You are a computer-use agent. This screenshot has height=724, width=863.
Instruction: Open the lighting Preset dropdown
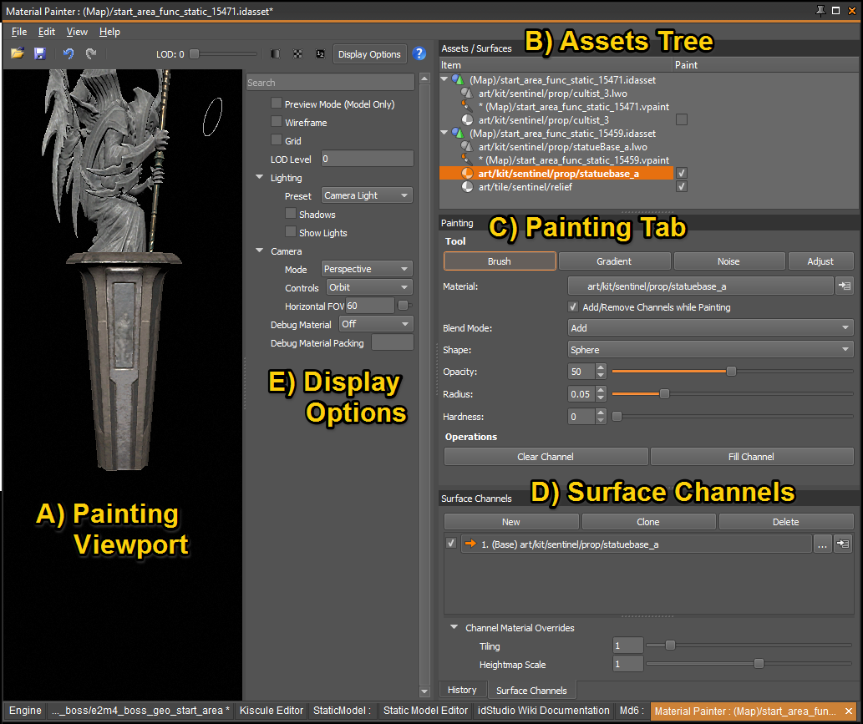(x=367, y=195)
